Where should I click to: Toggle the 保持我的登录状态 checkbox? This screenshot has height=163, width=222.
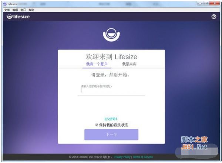(x=97, y=125)
